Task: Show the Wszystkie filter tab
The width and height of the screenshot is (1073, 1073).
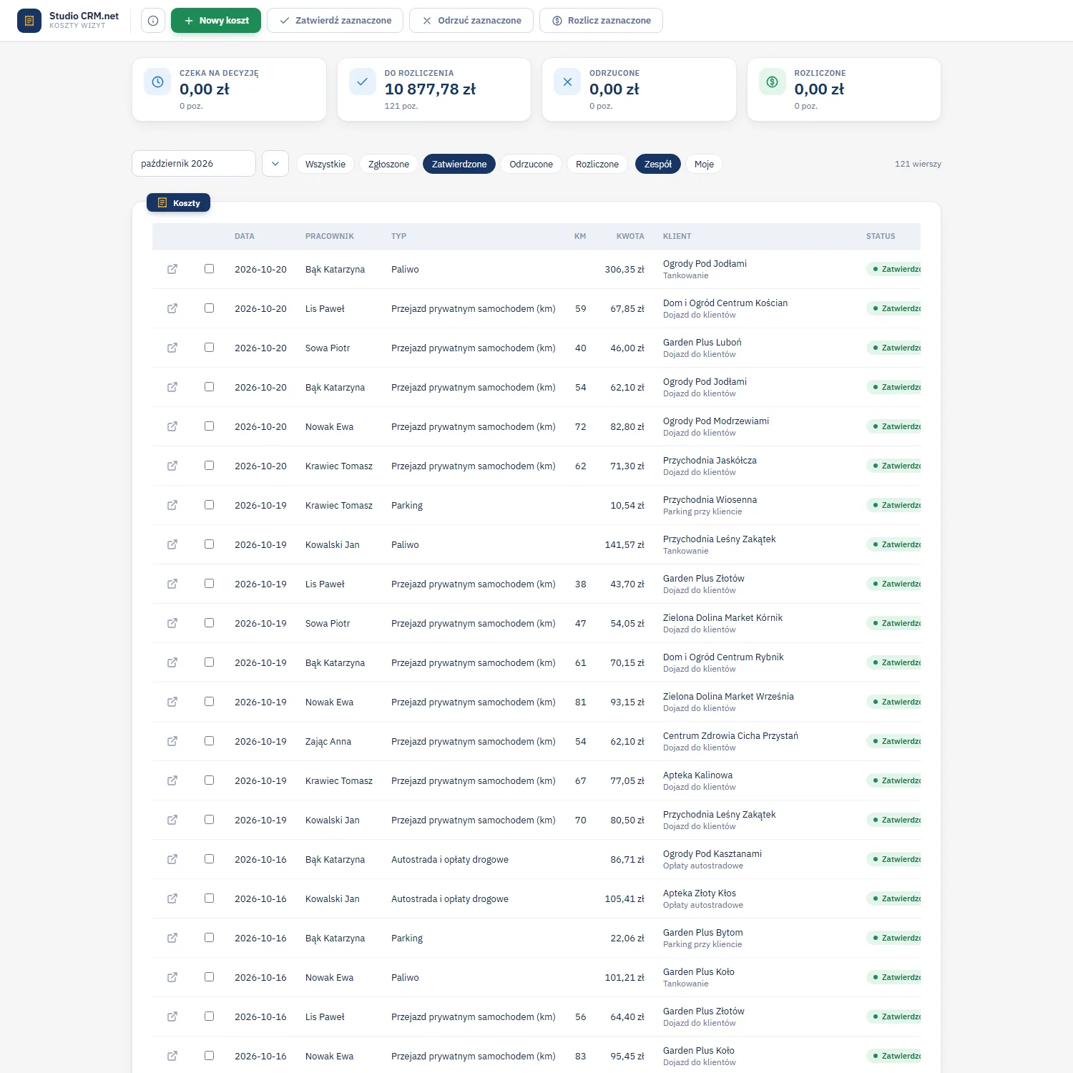Action: pyautogui.click(x=325, y=164)
